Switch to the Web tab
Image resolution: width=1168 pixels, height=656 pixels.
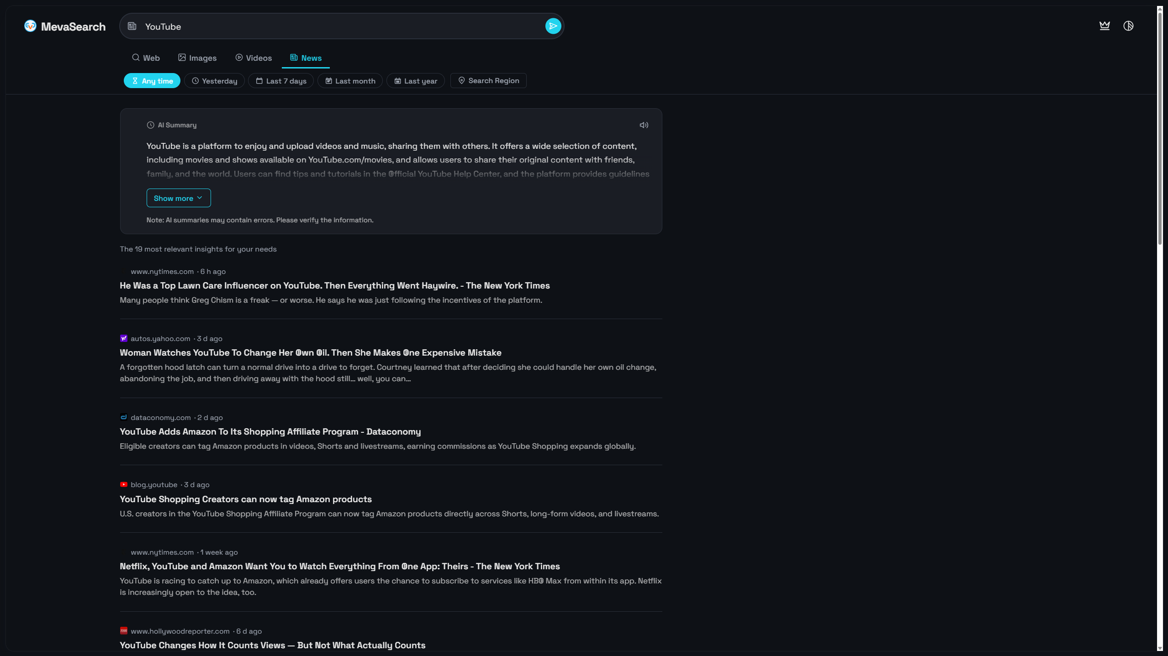pyautogui.click(x=146, y=58)
